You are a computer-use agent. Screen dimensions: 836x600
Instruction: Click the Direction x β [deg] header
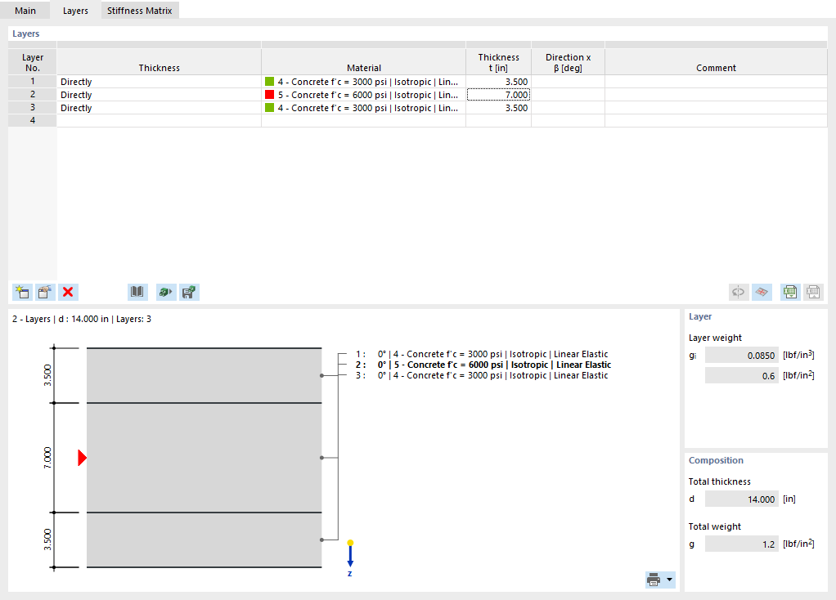tap(568, 62)
